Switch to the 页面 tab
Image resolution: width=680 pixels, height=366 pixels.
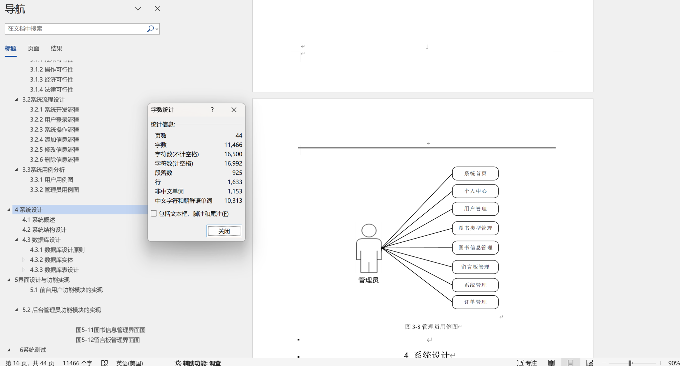point(34,48)
